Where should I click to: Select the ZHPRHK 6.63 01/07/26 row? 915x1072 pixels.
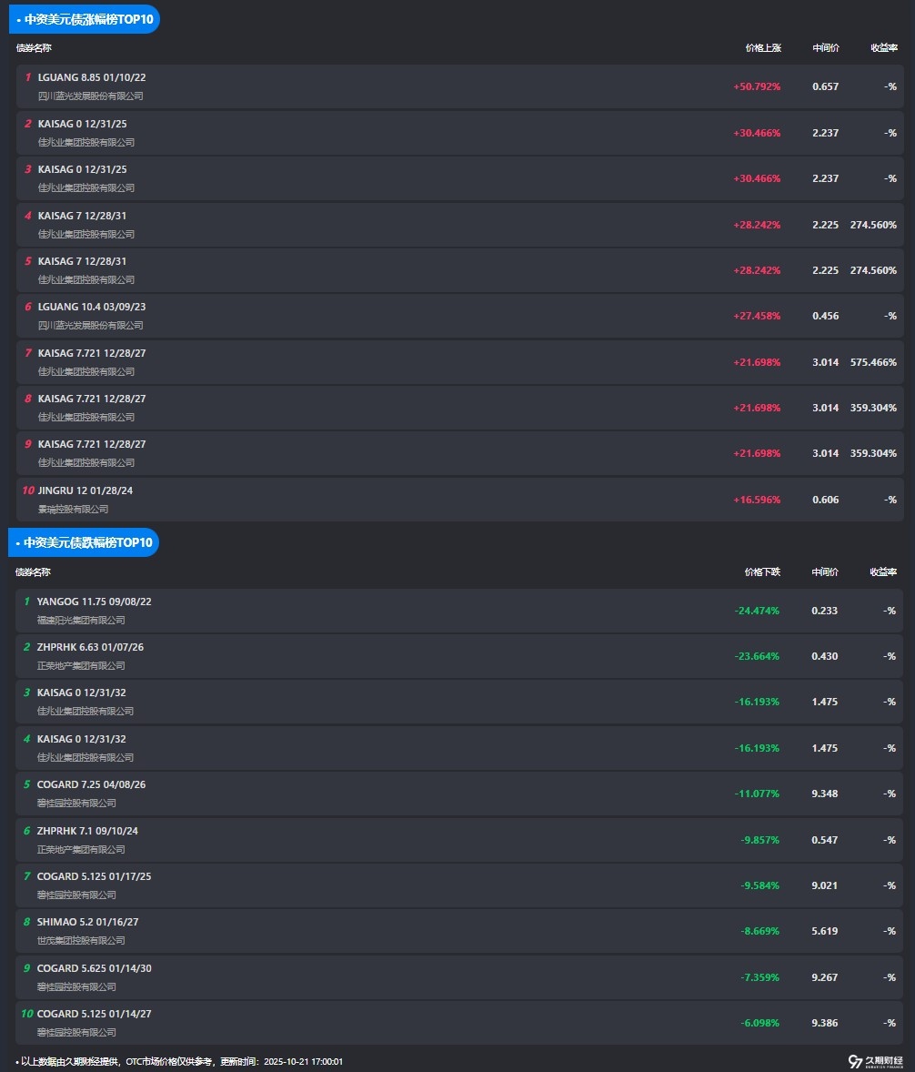pyautogui.click(x=90, y=647)
